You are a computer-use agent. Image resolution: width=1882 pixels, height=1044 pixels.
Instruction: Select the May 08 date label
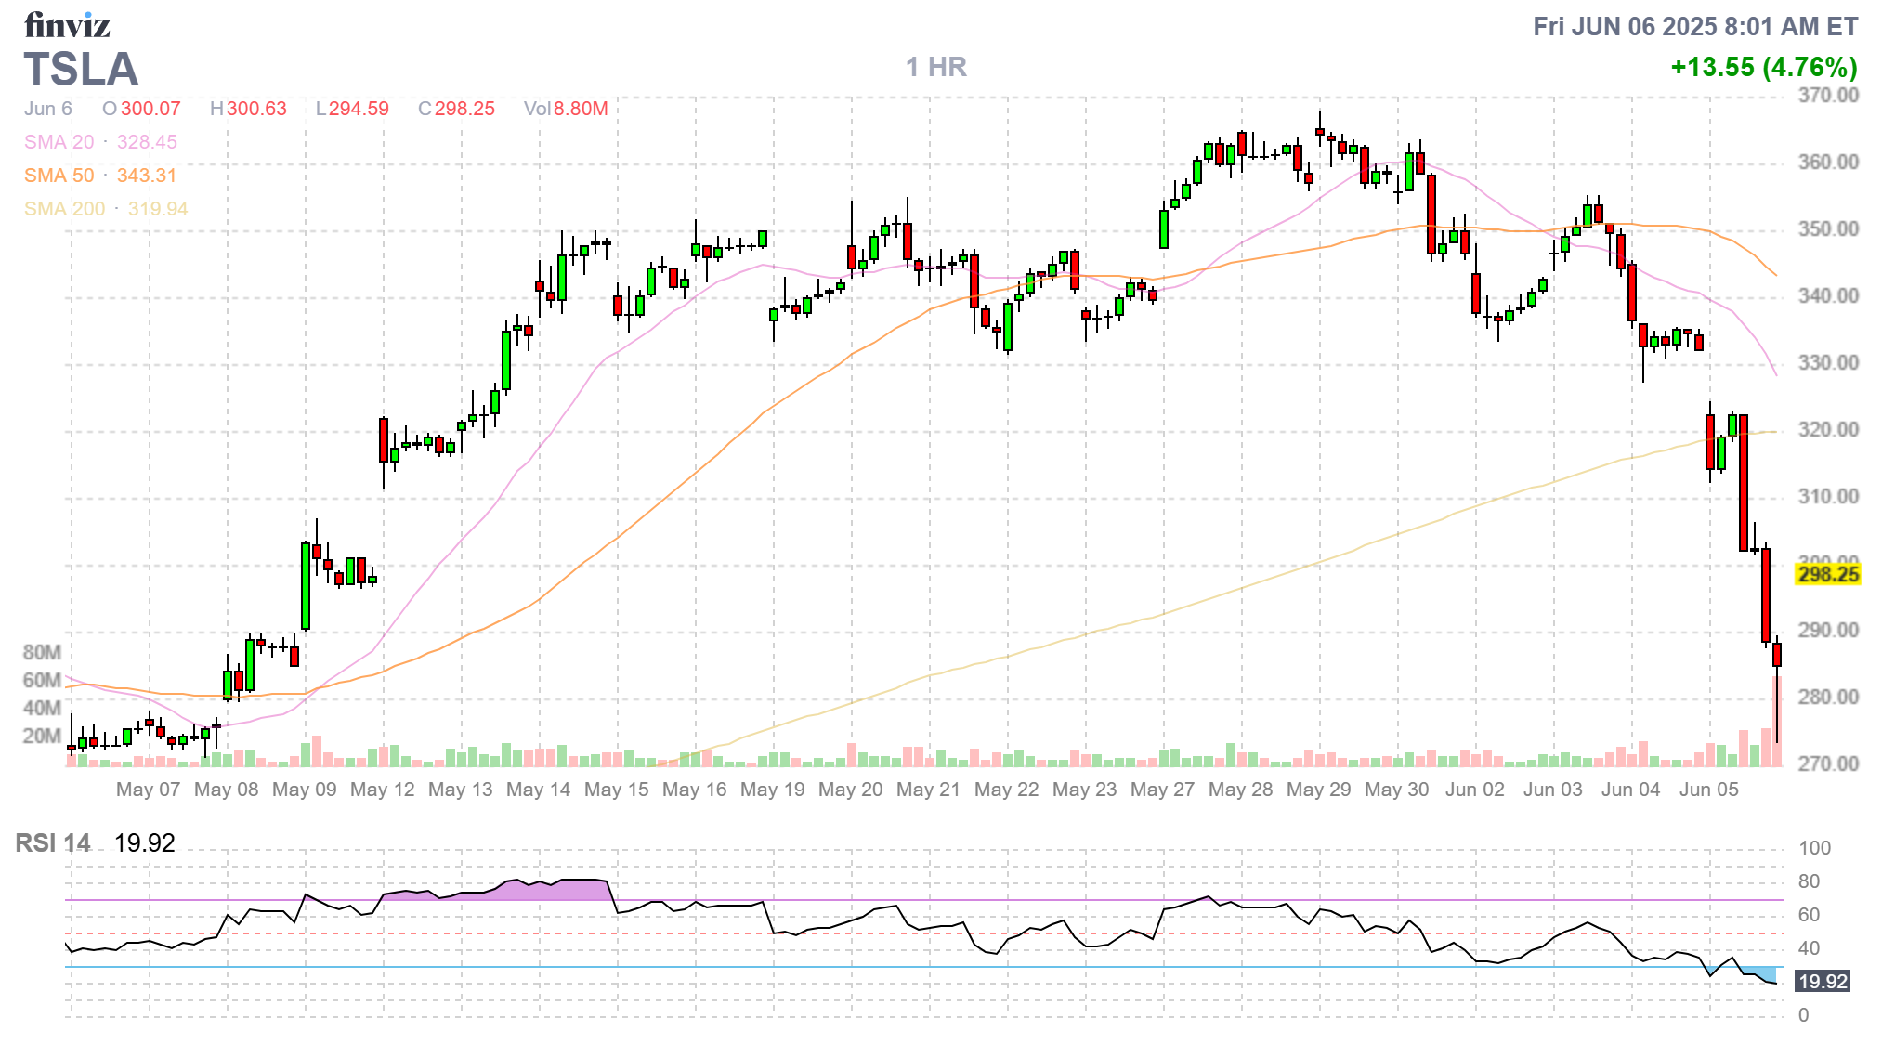pyautogui.click(x=227, y=790)
